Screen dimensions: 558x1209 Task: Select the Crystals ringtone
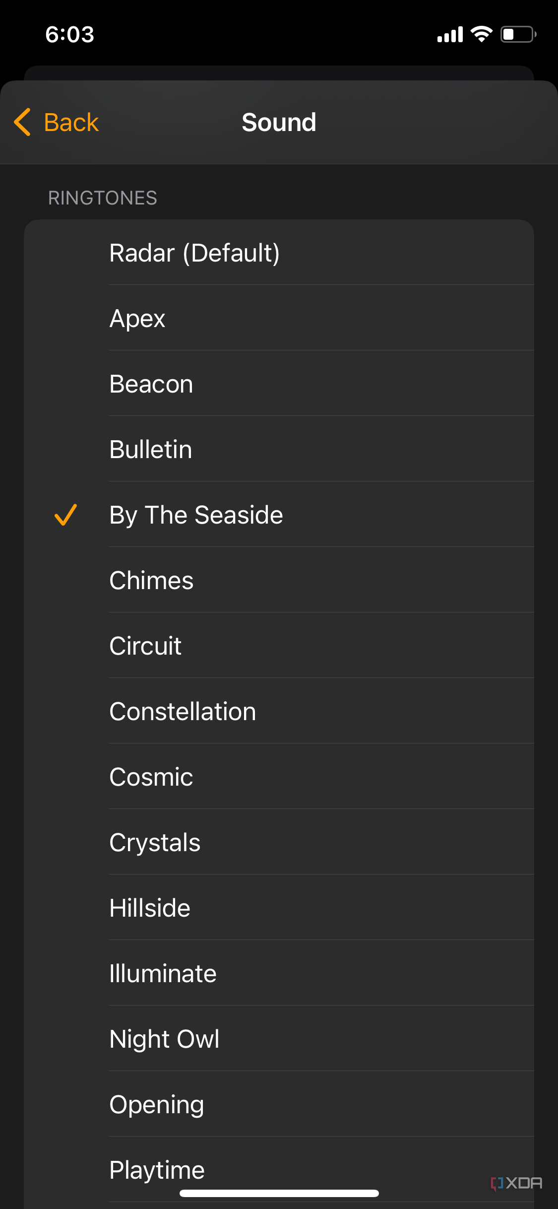pos(155,843)
